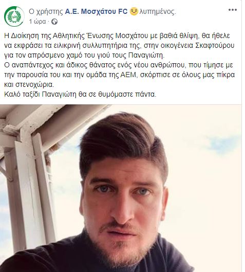Click the globe public privacy icon
The image size is (245, 272).
(x=54, y=22)
